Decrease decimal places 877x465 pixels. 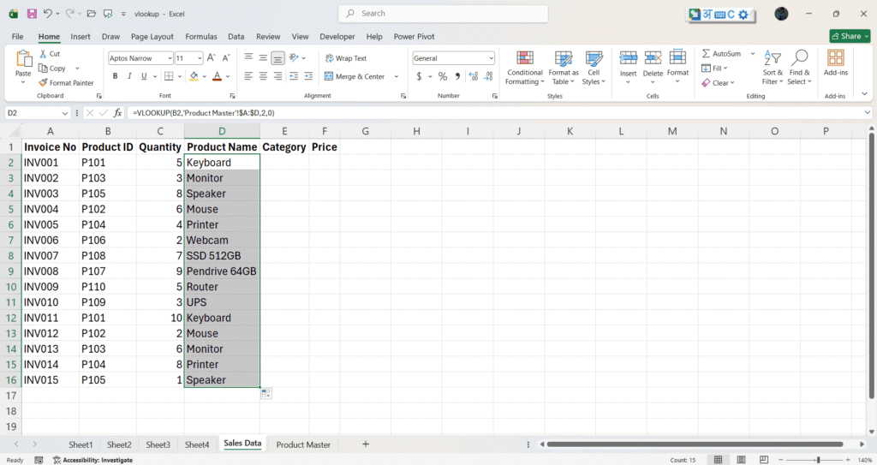coord(488,76)
